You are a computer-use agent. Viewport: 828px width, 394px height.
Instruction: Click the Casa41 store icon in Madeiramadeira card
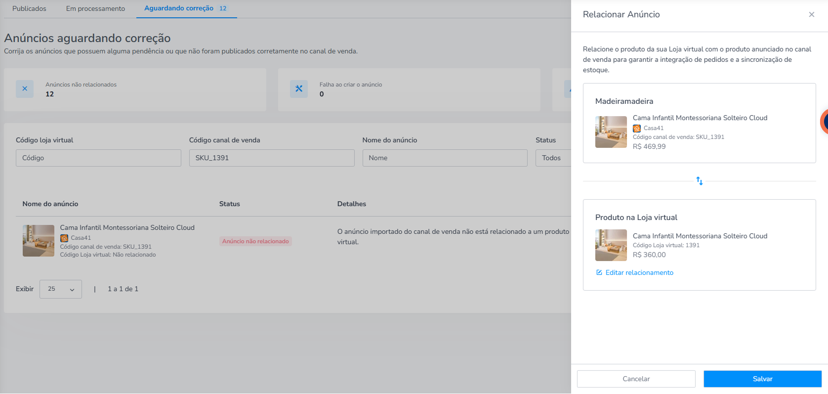point(637,128)
